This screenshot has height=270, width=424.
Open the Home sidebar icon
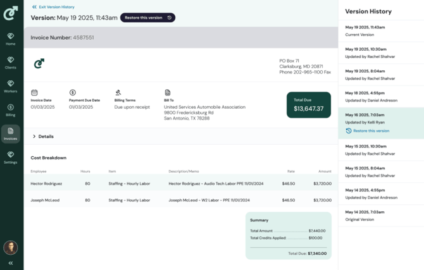tap(11, 39)
